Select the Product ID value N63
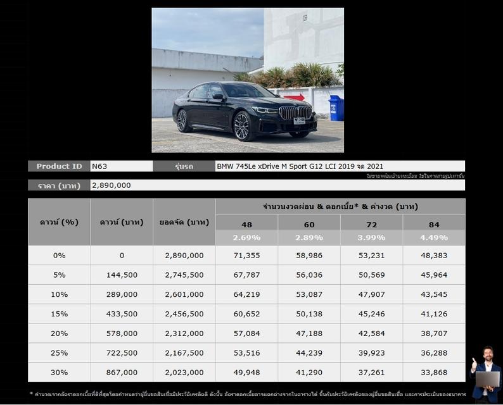The image size is (503, 405). coord(99,166)
